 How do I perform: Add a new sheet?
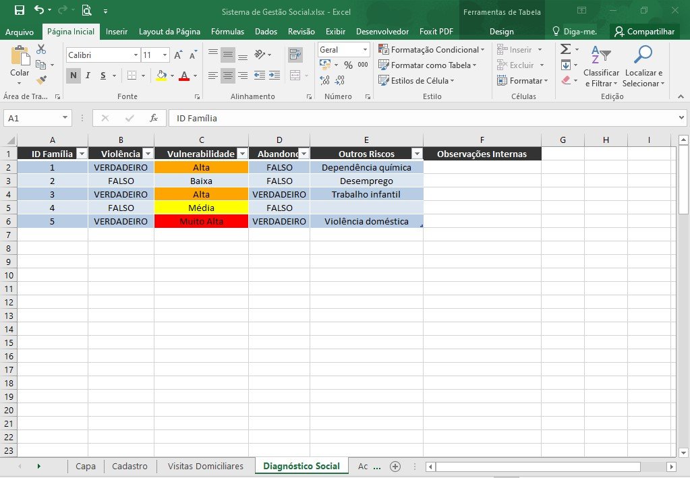pyautogui.click(x=395, y=467)
